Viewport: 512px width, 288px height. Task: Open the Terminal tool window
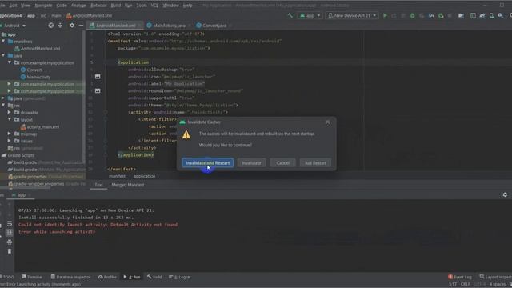[x=32, y=277]
